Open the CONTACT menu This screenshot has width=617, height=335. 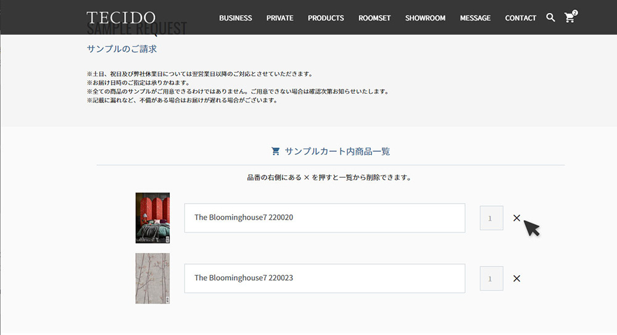pos(521,18)
